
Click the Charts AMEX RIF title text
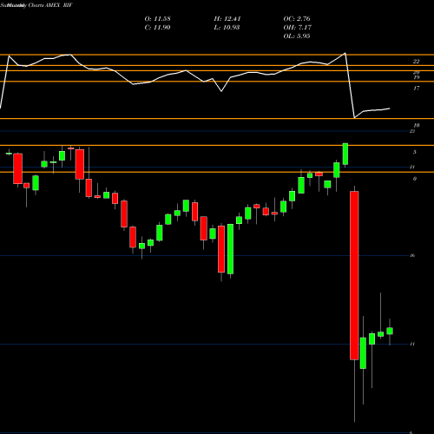click(x=50, y=5)
